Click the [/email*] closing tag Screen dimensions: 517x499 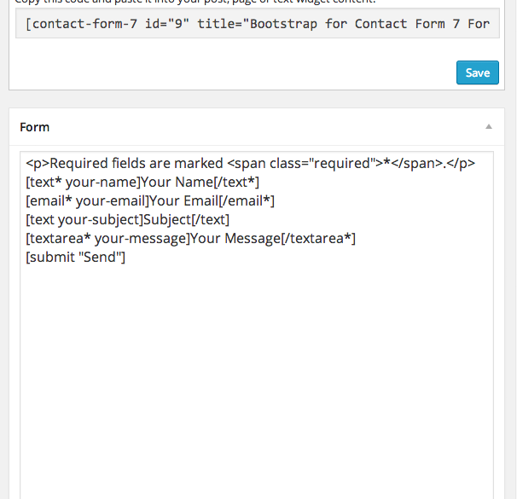point(247,200)
